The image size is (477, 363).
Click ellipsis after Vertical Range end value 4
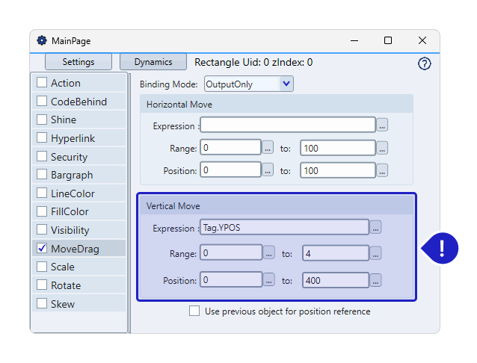(x=375, y=254)
